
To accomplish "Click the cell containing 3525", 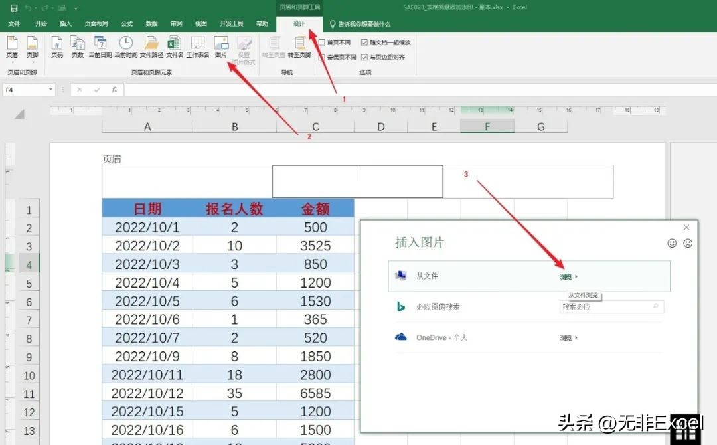I will point(315,246).
